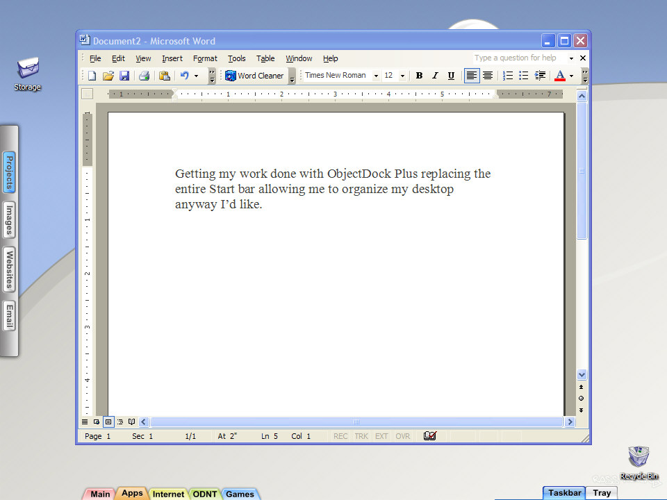The height and width of the screenshot is (500, 667).
Task: Select the Websites side dock tab
Action: pos(9,269)
